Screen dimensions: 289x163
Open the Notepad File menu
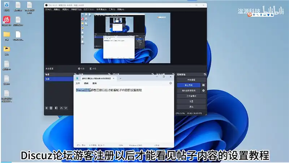[78, 83]
